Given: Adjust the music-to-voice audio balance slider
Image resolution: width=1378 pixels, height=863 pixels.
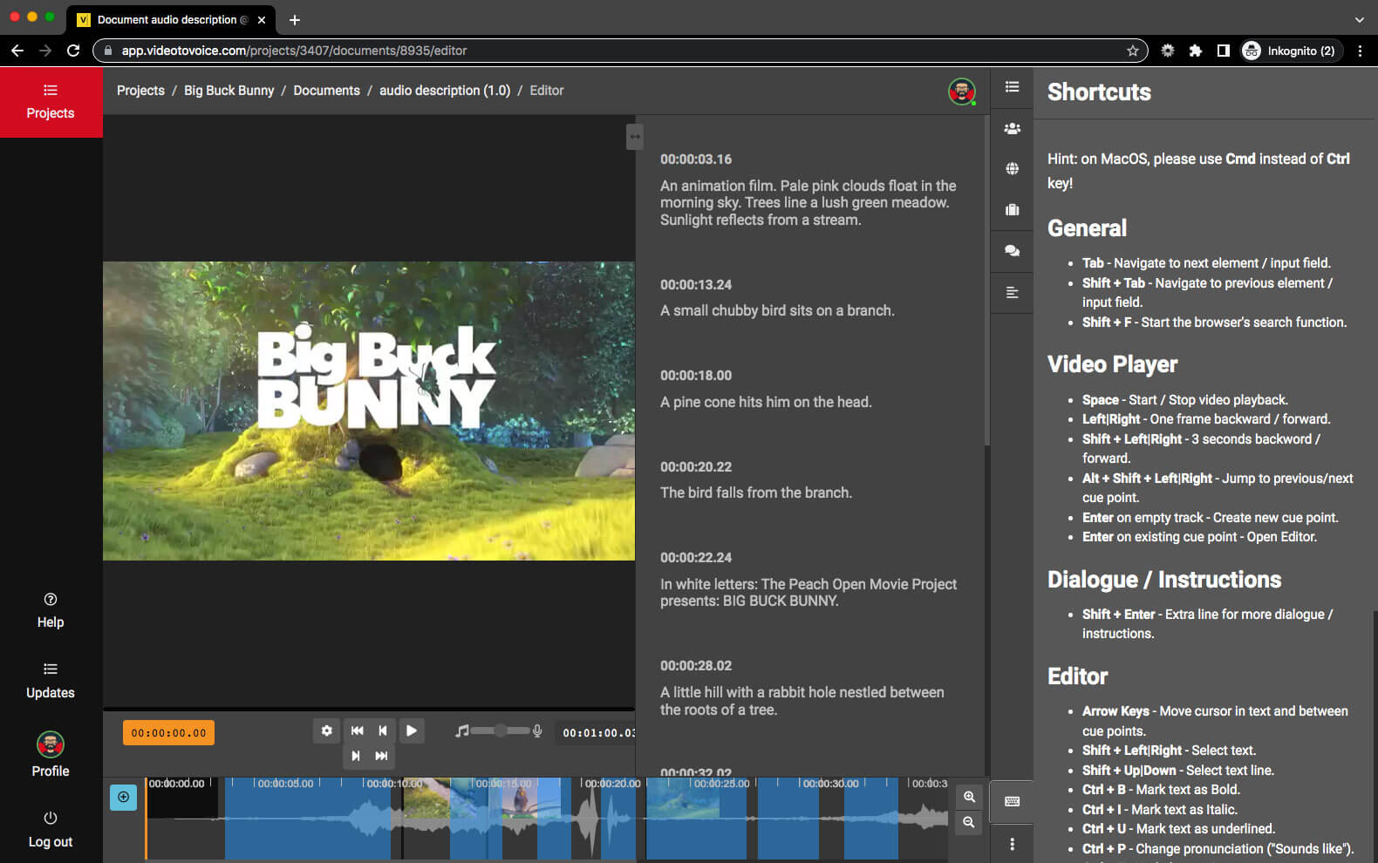Looking at the screenshot, I should [501, 730].
